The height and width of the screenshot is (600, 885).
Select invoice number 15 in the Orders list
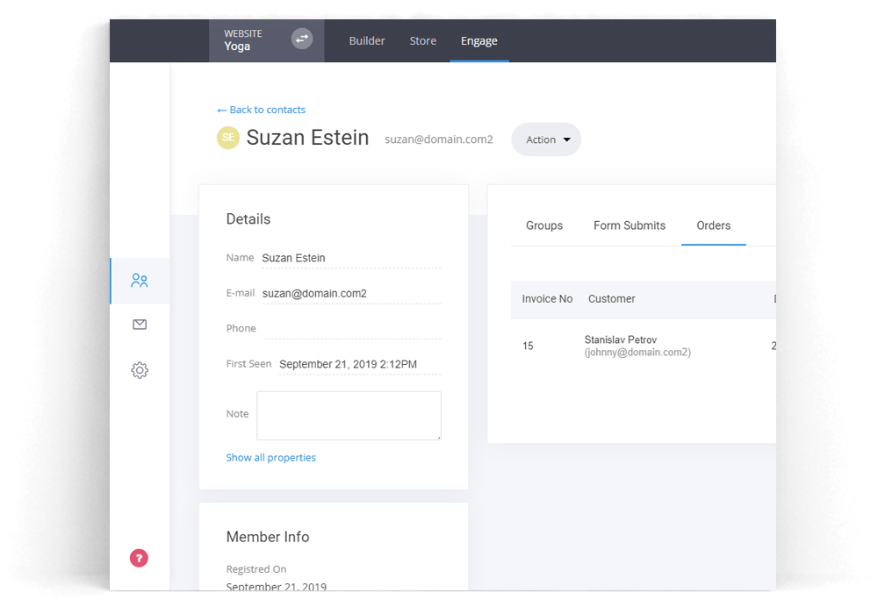click(528, 346)
